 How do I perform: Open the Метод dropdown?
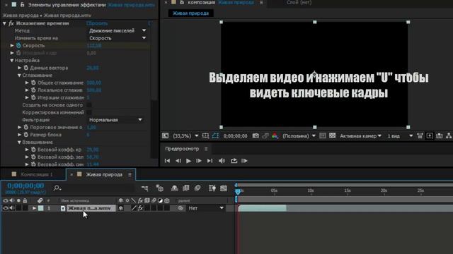pos(117,30)
